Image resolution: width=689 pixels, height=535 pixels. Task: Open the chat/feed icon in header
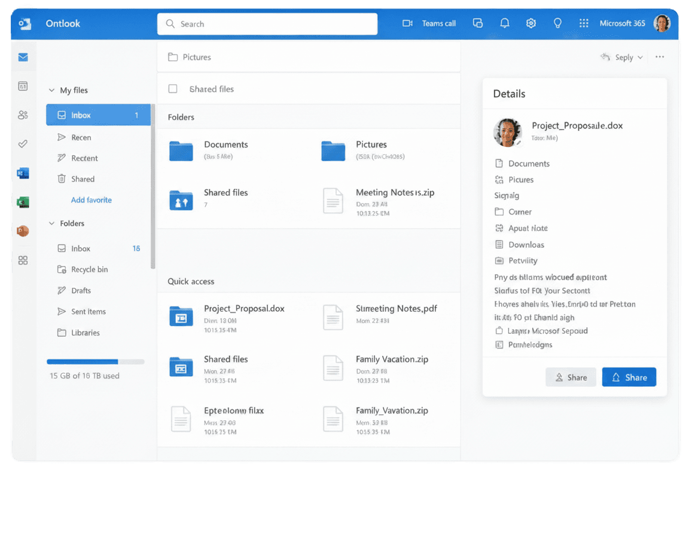pos(478,23)
